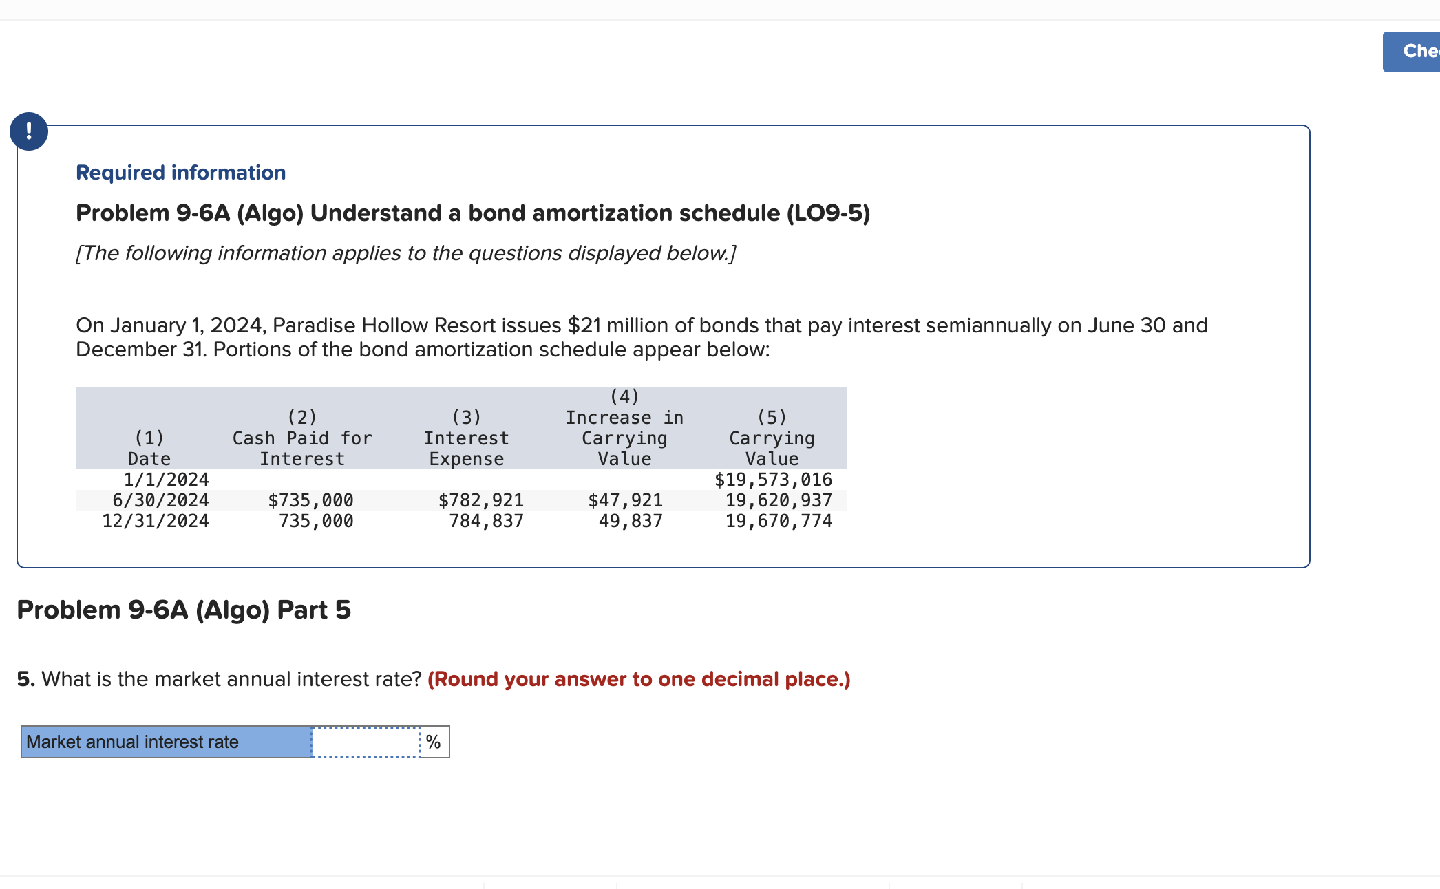Click the $782,921 interest expense value
The height and width of the screenshot is (889, 1440).
480,500
